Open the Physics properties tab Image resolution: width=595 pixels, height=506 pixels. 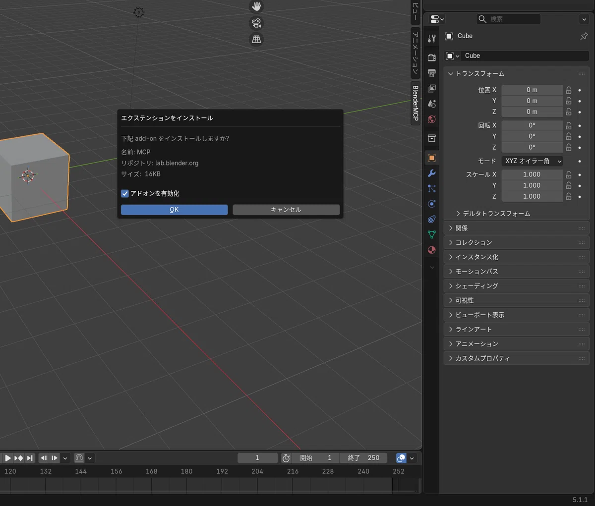click(x=432, y=204)
